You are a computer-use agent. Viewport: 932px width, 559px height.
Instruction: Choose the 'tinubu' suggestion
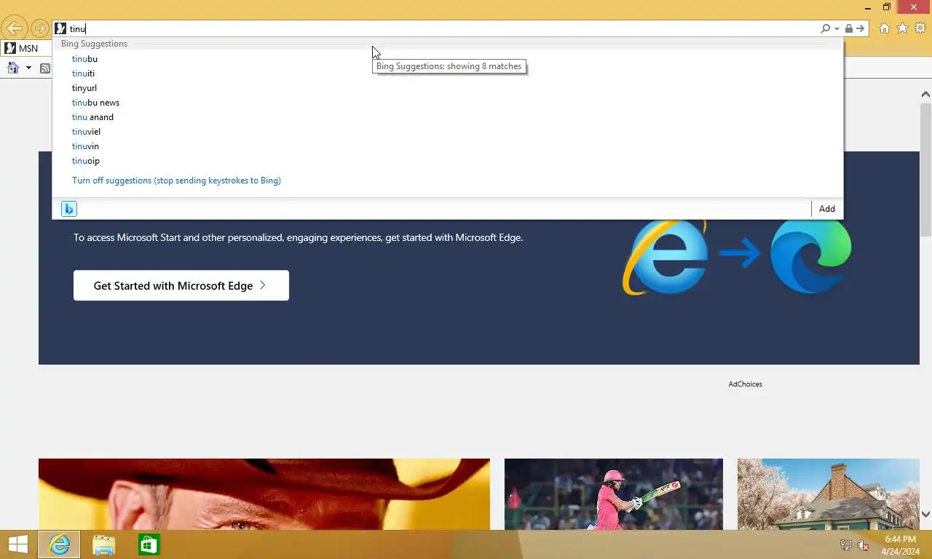[84, 59]
